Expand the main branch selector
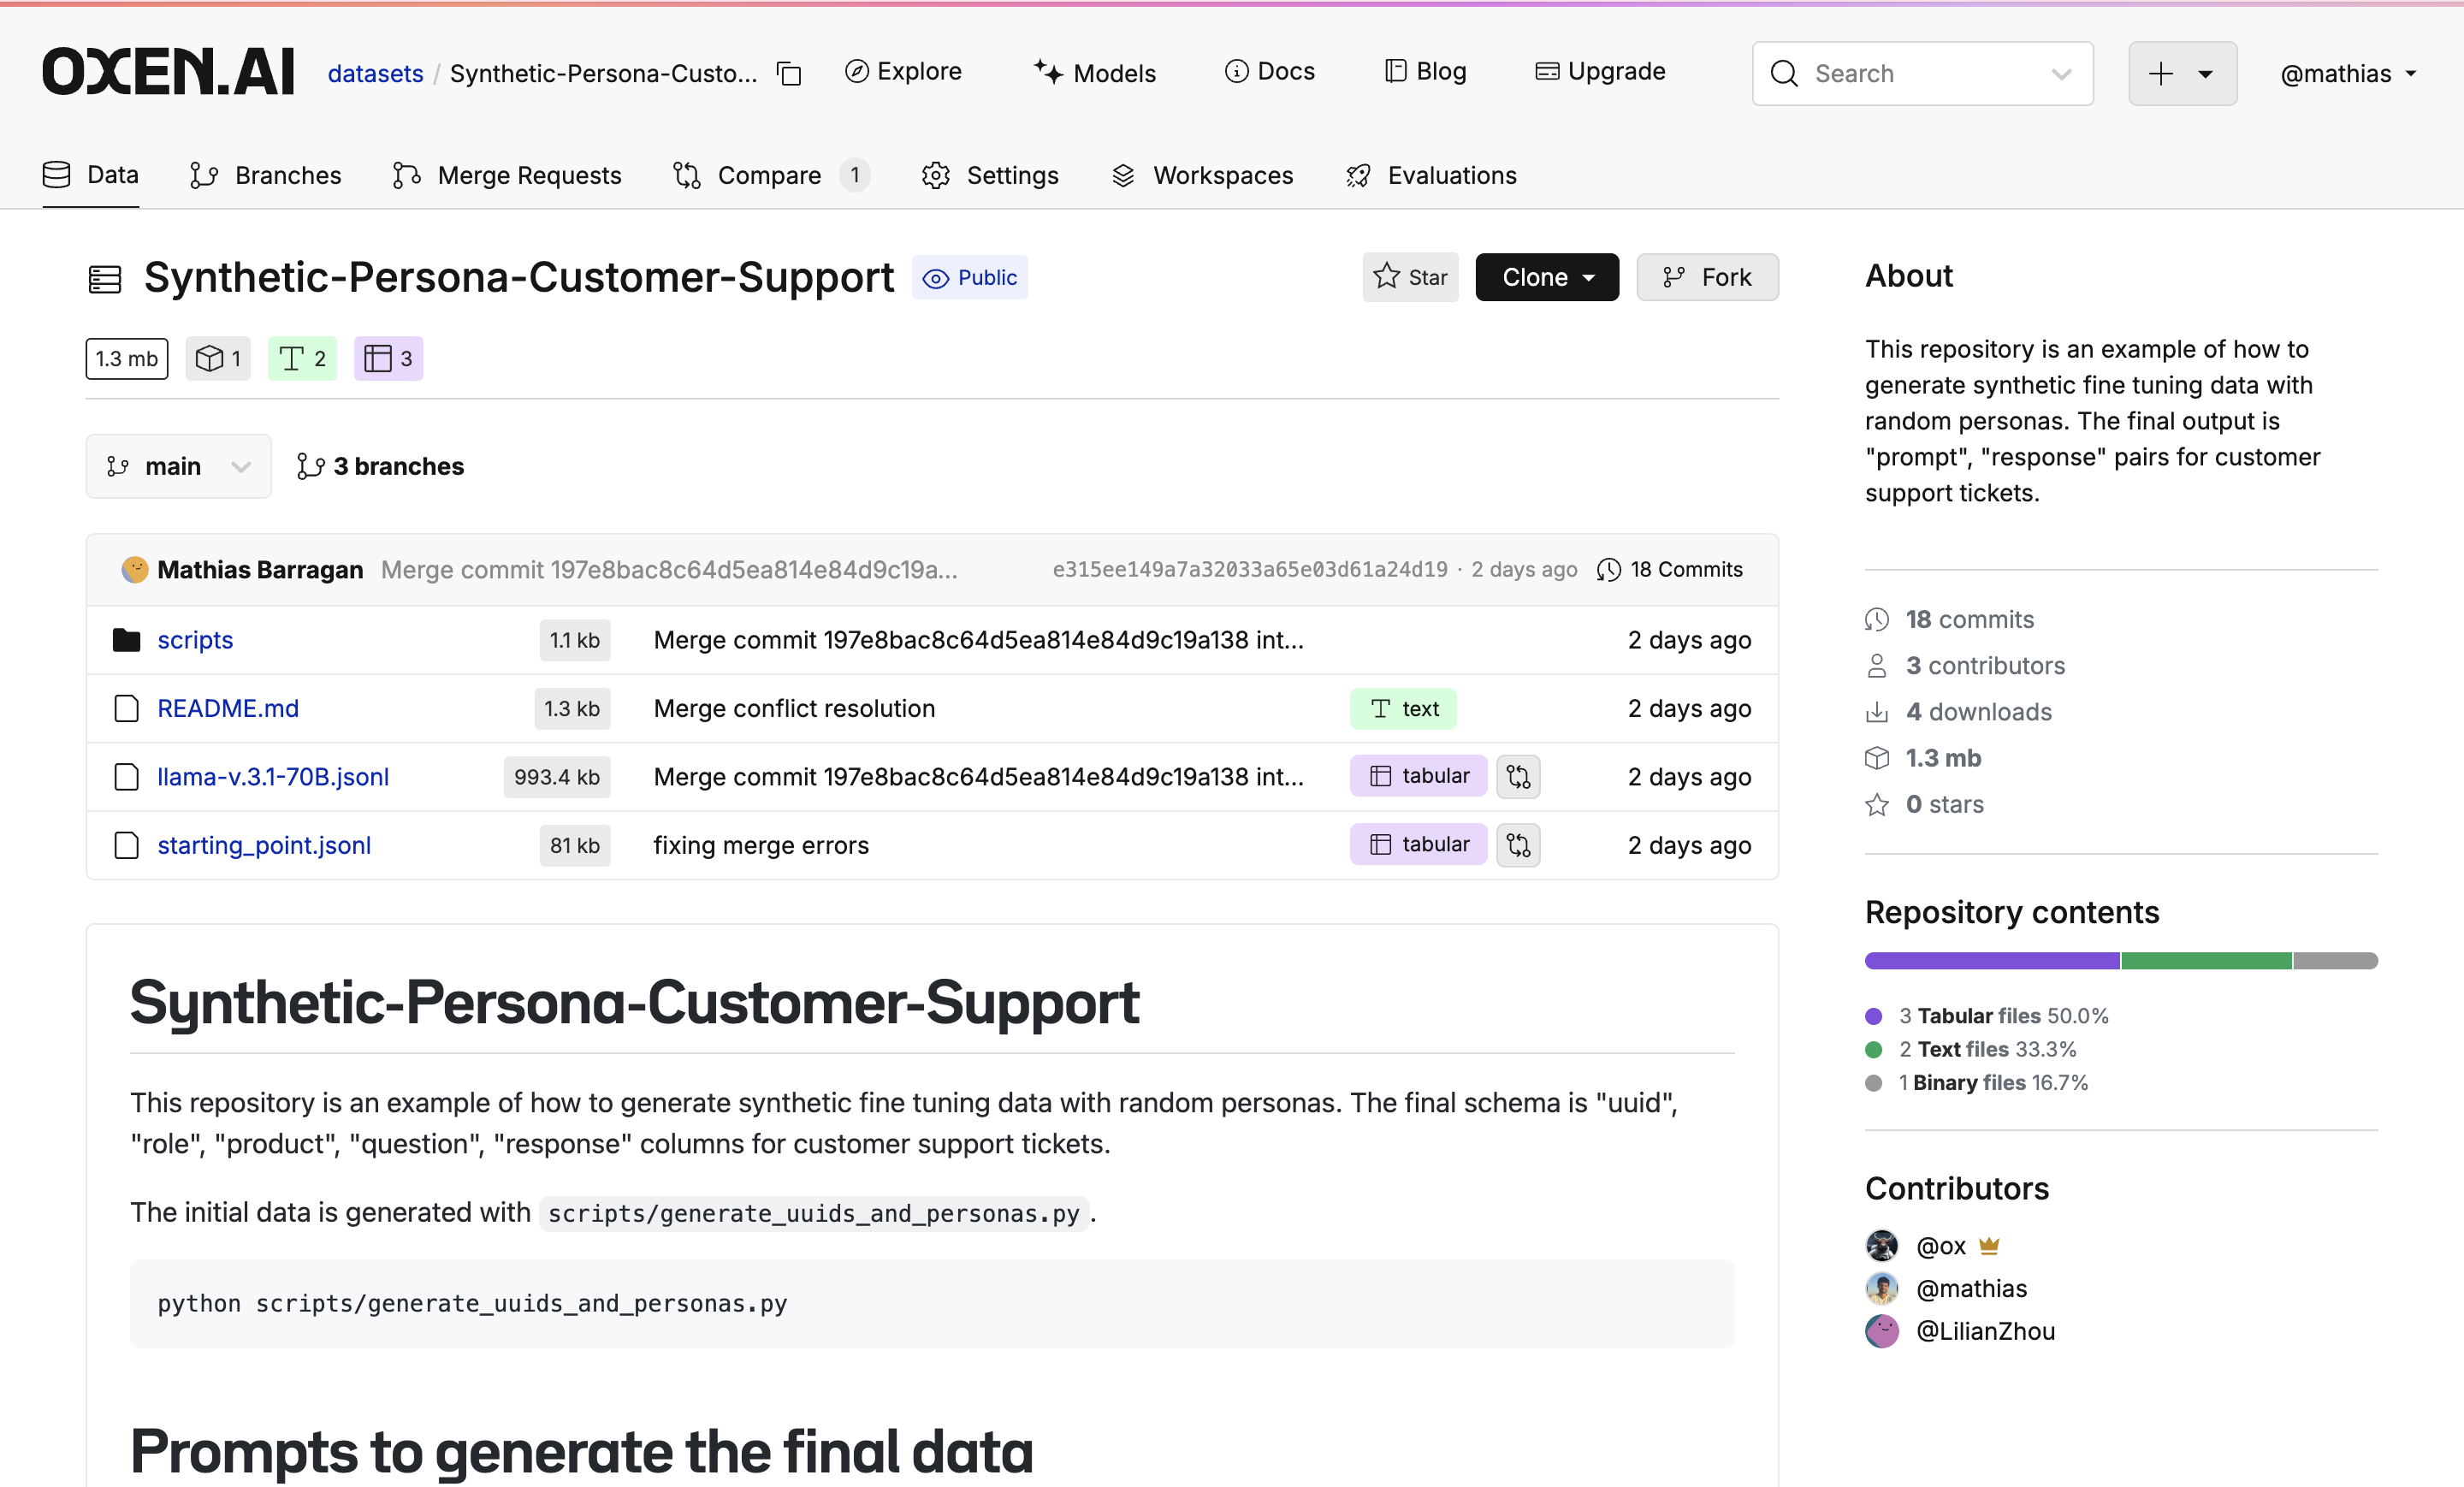Screen dimensions: 2464x1487 click(178, 466)
